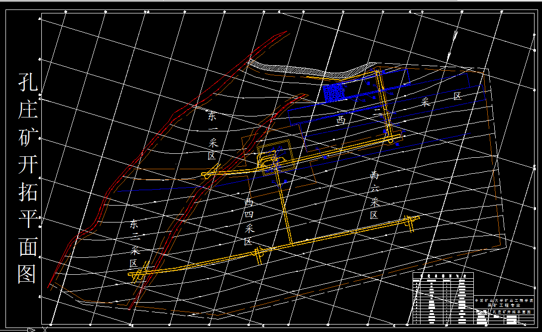Select title block line 中国矿业大学矿业工程学院
The image size is (542, 332).
tap(504, 301)
